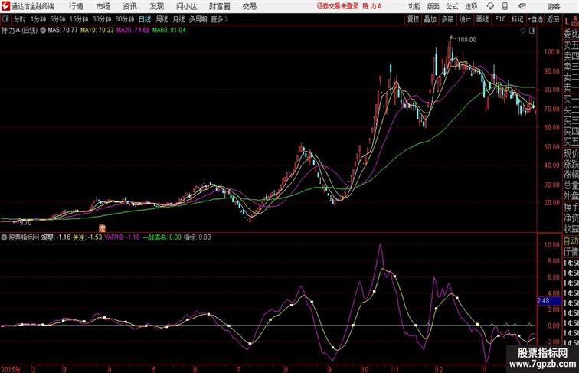Click the VAR18: -1.16 indicator value
This screenshot has width=579, height=373.
coord(123,237)
